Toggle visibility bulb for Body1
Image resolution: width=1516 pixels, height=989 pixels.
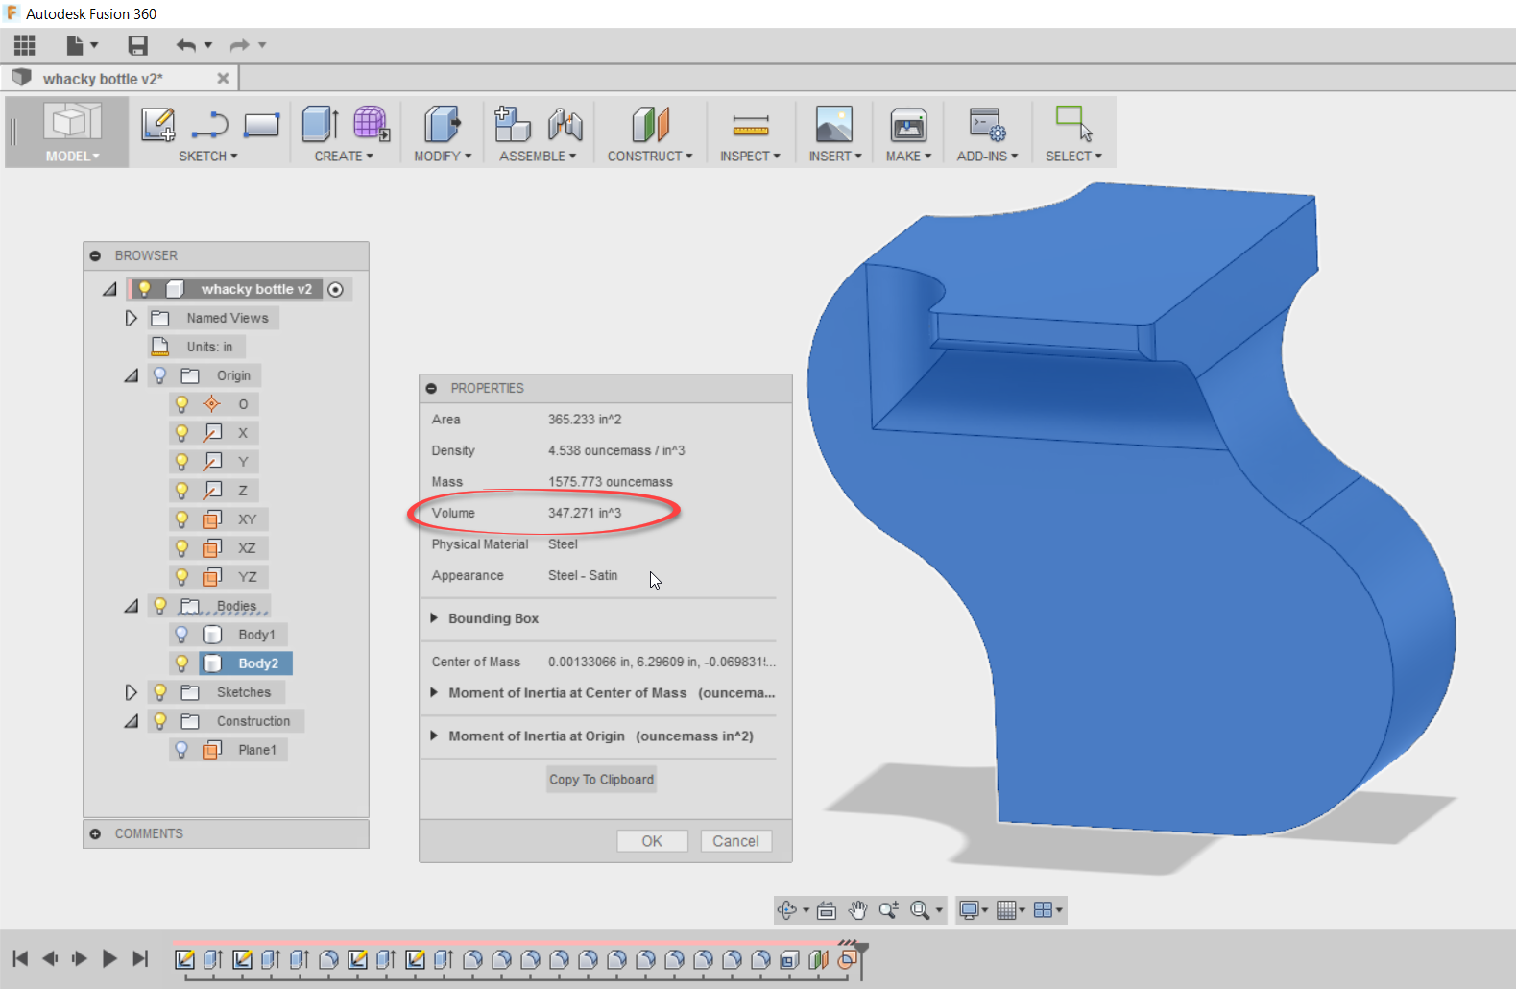181,635
